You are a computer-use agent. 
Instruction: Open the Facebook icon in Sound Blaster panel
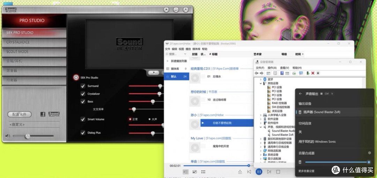click(43, 114)
